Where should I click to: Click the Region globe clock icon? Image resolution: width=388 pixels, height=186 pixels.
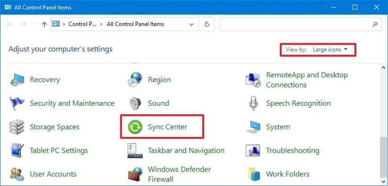click(x=135, y=80)
